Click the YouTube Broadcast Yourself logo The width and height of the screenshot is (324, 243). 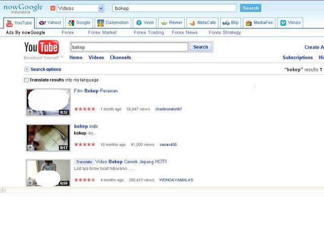click(43, 50)
